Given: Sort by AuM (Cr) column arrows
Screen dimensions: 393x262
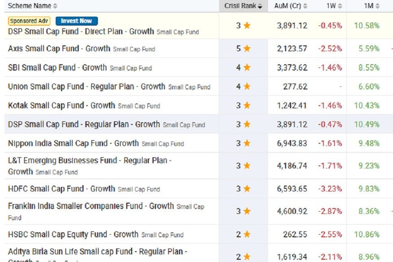Looking at the screenshot, I should [x=305, y=6].
